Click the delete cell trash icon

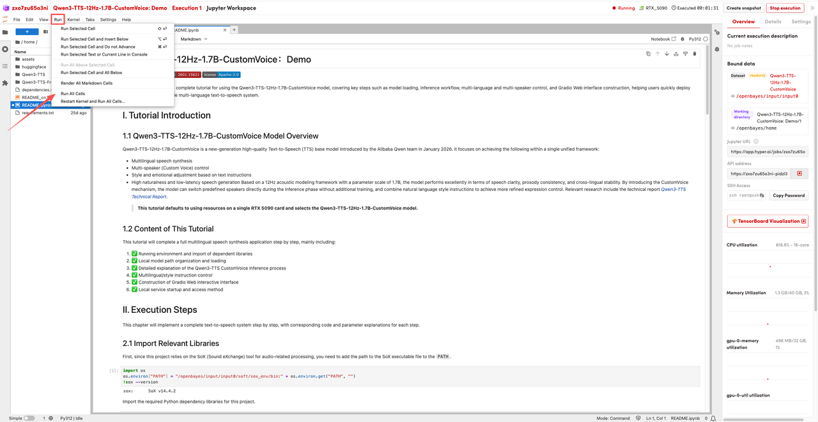(x=695, y=54)
